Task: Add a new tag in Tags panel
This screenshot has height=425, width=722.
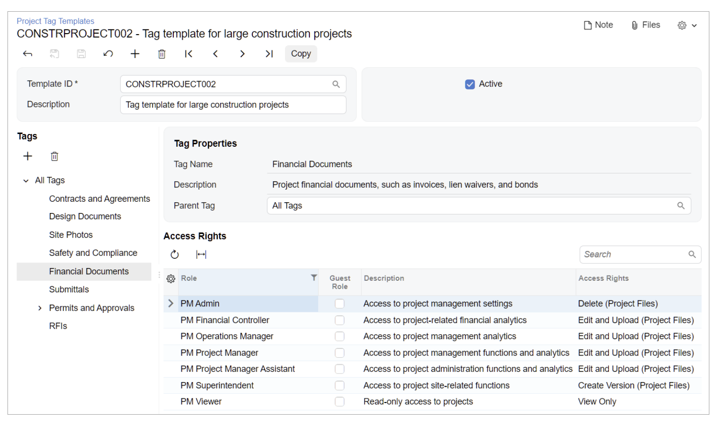Action: point(28,156)
